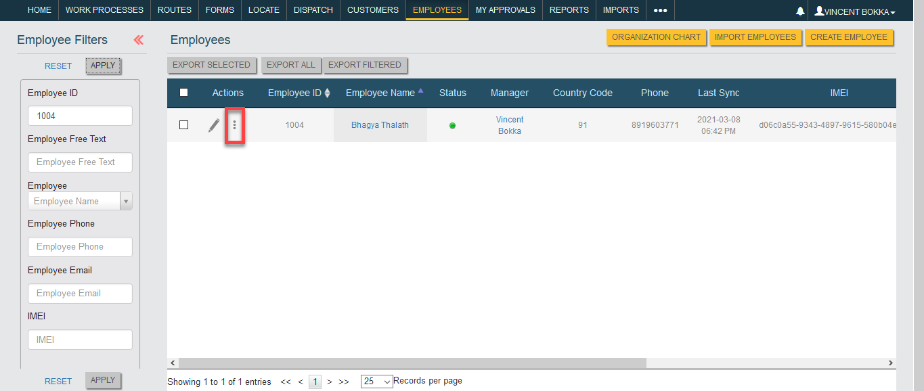Click the Employee Name sort arrow
Viewport: 924px width, 391px height.
[x=420, y=91]
